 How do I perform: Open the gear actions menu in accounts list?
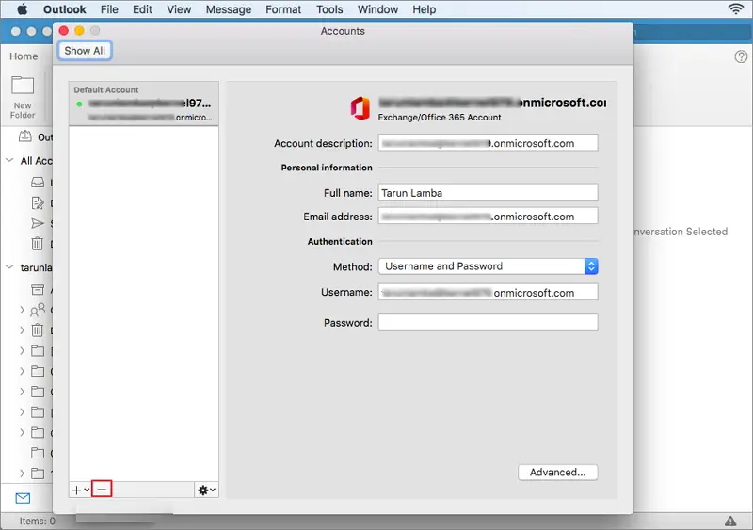pyautogui.click(x=206, y=490)
